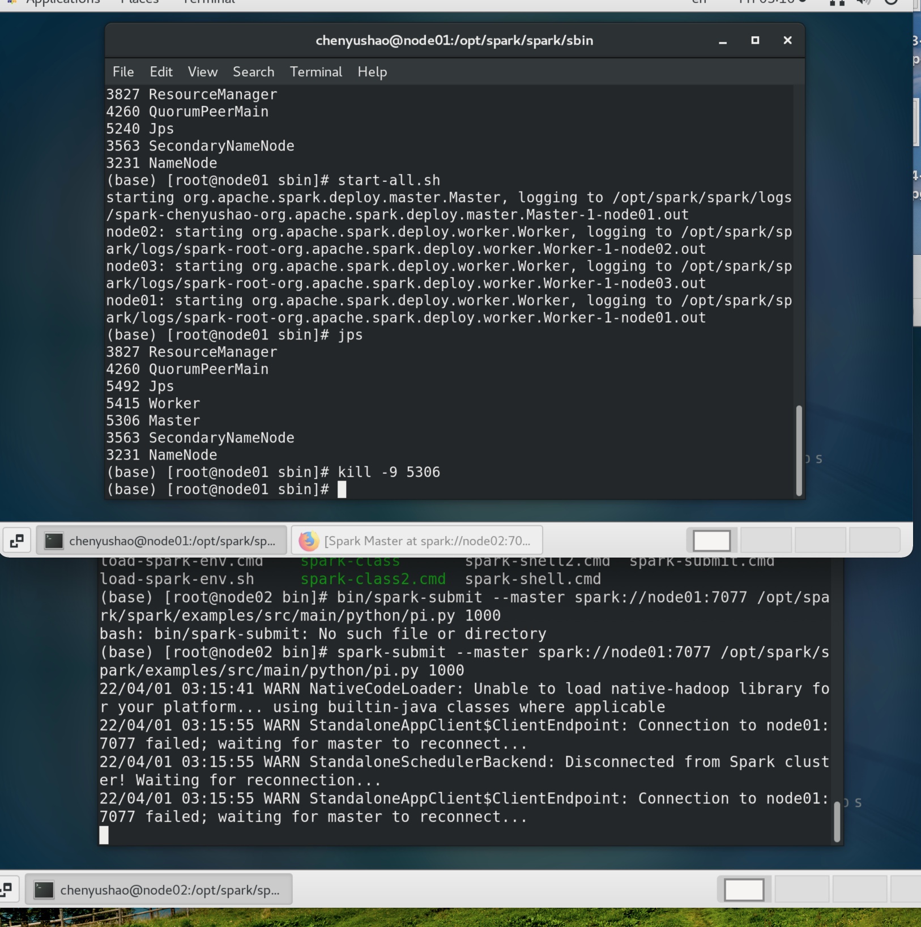Open the Search menu in node01 terminal
Screen dimensions: 921x927
click(x=253, y=72)
